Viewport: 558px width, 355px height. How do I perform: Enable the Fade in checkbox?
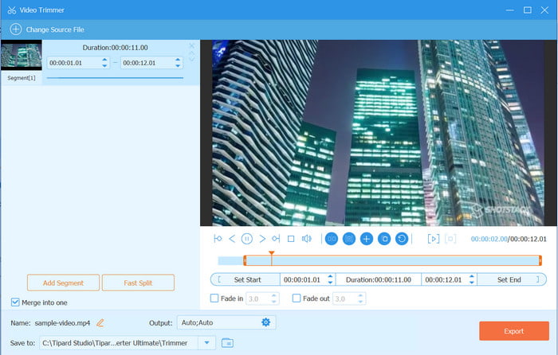[214, 298]
